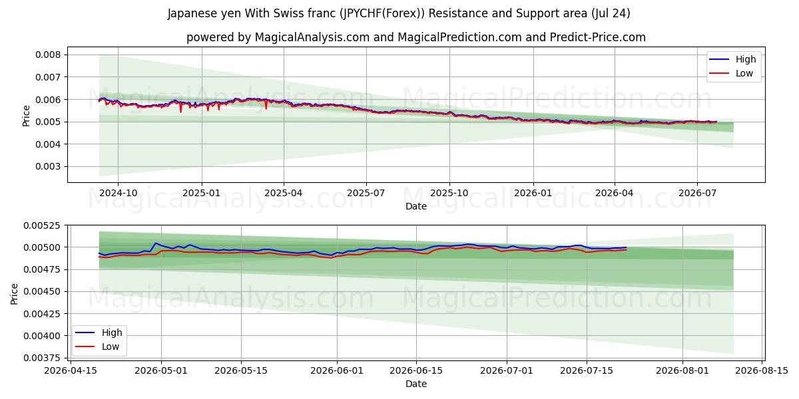The width and height of the screenshot is (799, 399).
Task: Click the 2024-10 date label on the top chart
Action: coord(118,194)
